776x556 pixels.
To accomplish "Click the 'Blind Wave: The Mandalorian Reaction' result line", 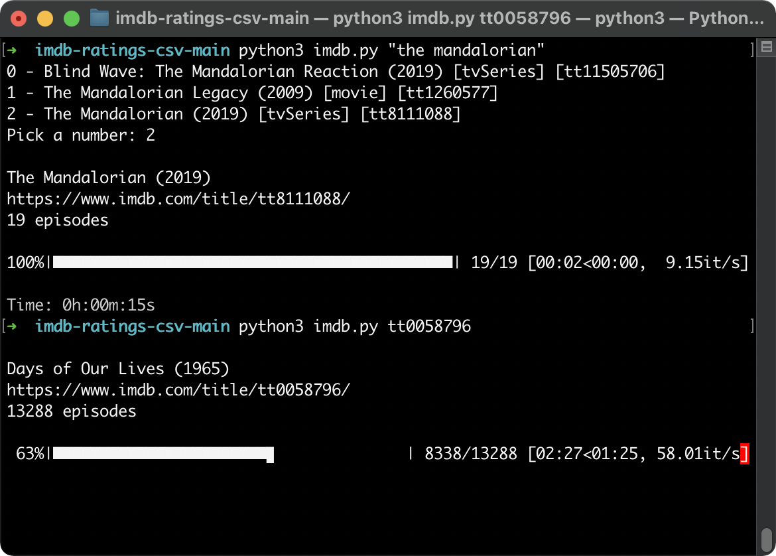I will [336, 71].
